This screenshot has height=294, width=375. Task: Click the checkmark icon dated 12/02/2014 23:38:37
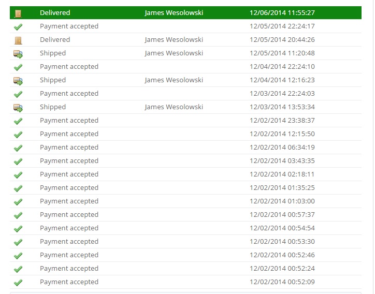click(x=18, y=121)
